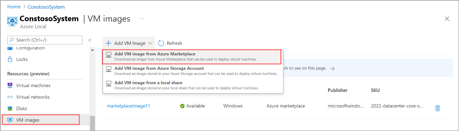Click in the sidebar Search field
459x131 pixels.
click(45, 40)
